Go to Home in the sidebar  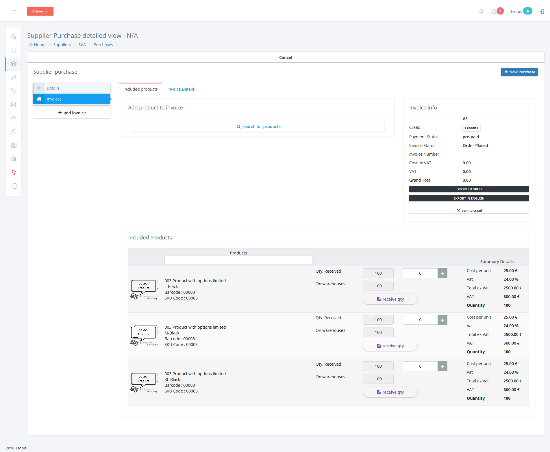[x=14, y=37]
